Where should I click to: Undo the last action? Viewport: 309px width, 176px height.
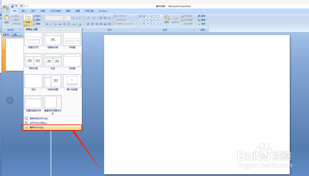16,6
